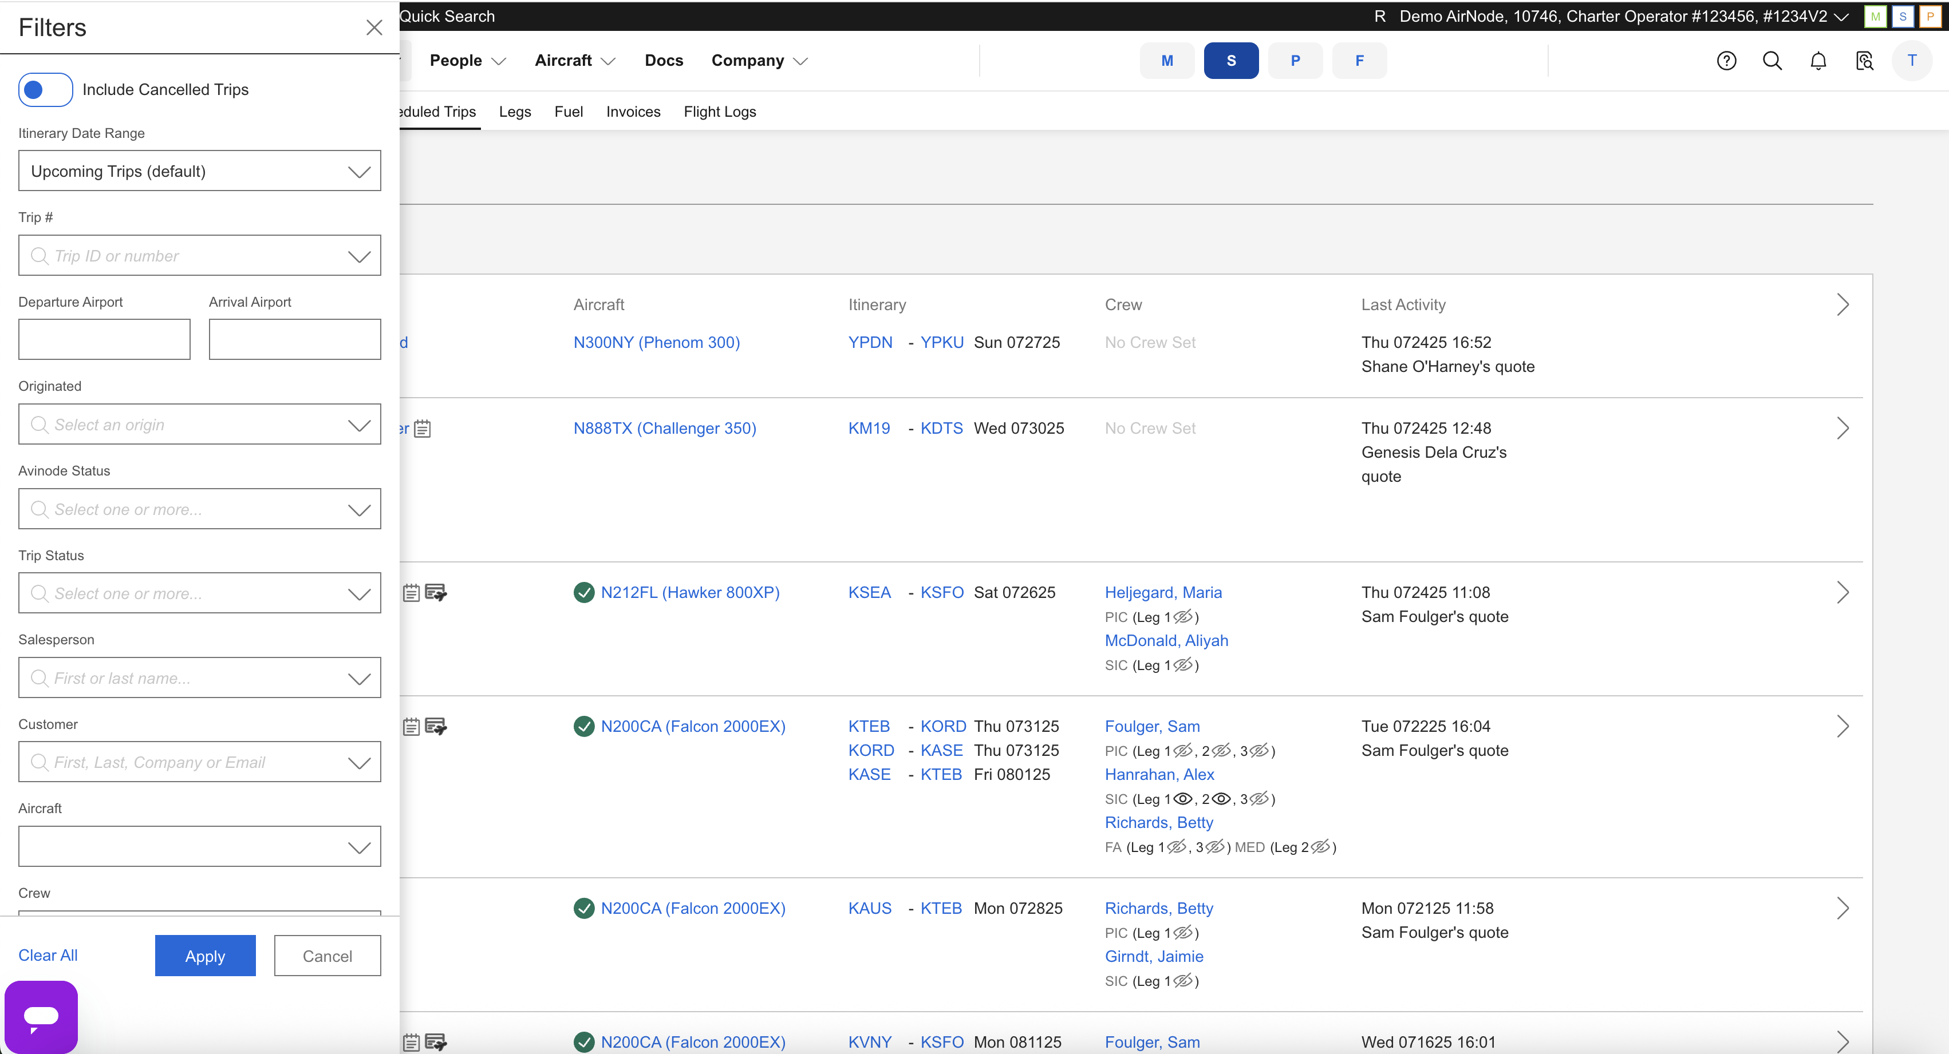Image resolution: width=1949 pixels, height=1054 pixels.
Task: Switch to the Flight Logs tab
Action: [719, 112]
